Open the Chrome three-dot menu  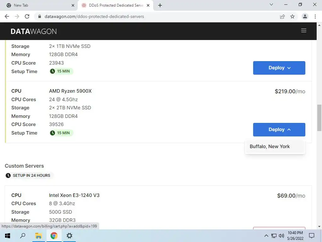click(315, 16)
